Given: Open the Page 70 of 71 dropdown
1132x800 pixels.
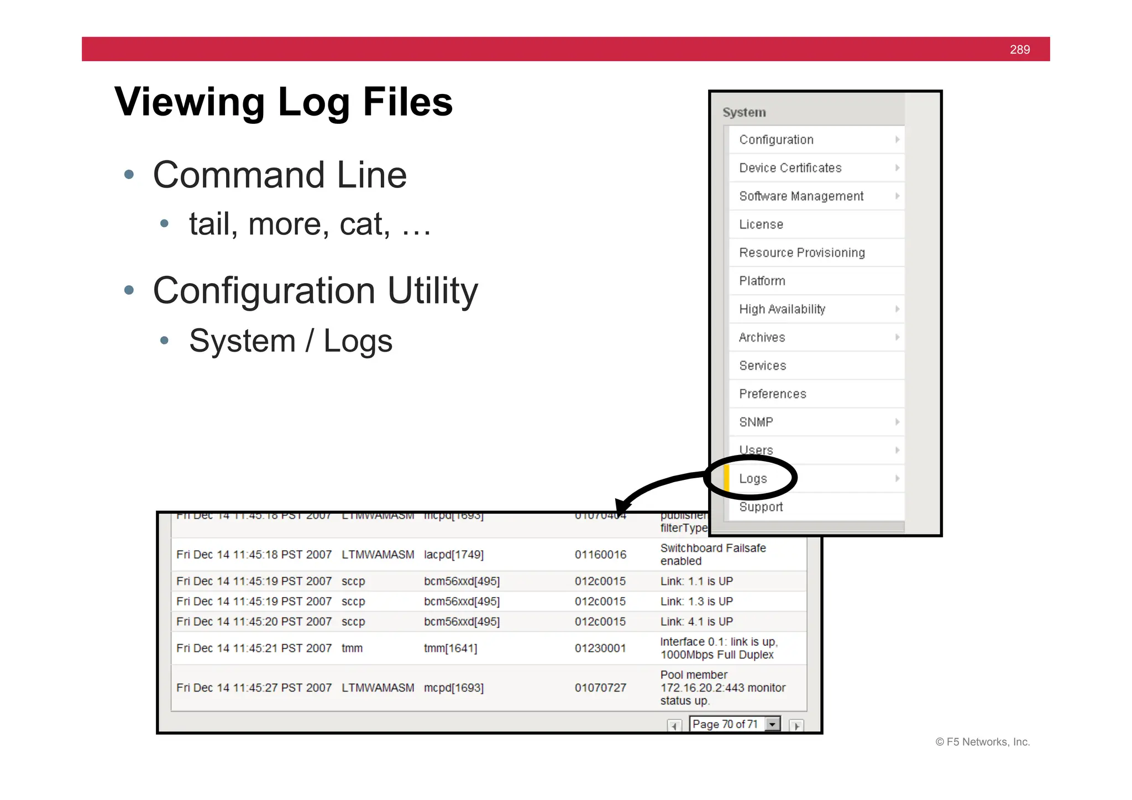Looking at the screenshot, I should coord(735,724).
